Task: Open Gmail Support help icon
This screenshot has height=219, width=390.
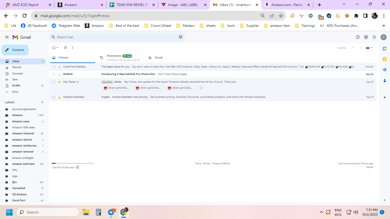Action: [x=358, y=37]
